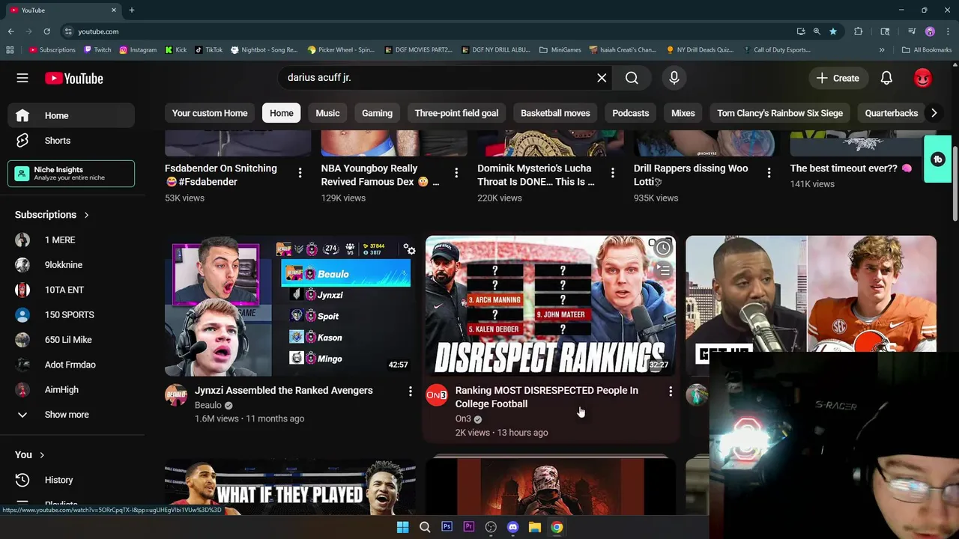
Task: Show more chips with the right arrow
Action: [x=934, y=113]
